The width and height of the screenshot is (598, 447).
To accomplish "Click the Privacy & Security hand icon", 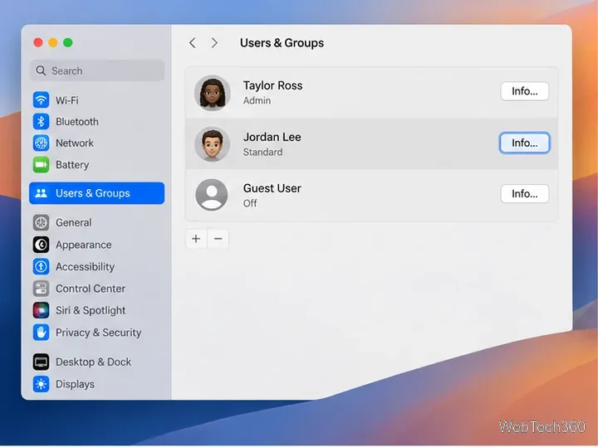I will [41, 333].
